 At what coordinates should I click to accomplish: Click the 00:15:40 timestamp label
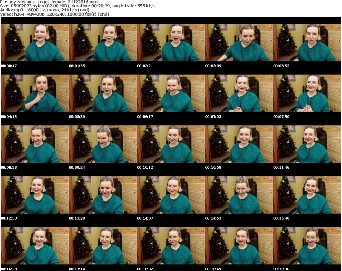click(x=281, y=218)
